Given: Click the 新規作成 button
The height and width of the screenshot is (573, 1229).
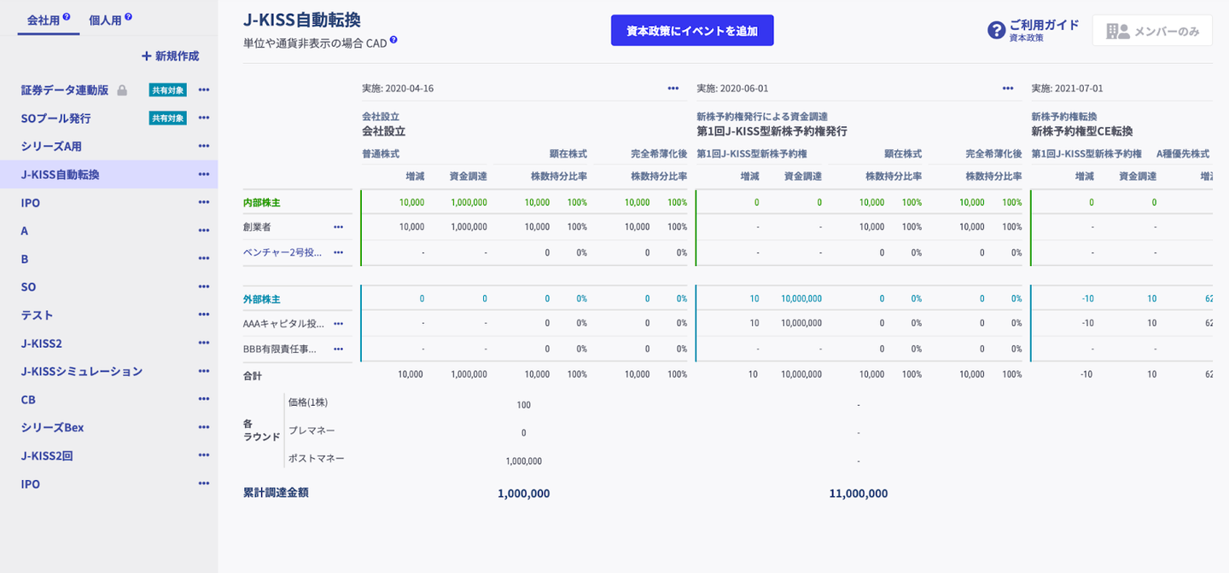Looking at the screenshot, I should click(170, 56).
